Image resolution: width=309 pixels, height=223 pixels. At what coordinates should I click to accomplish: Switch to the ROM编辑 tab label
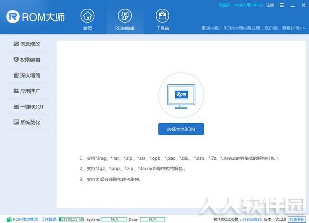(x=125, y=28)
